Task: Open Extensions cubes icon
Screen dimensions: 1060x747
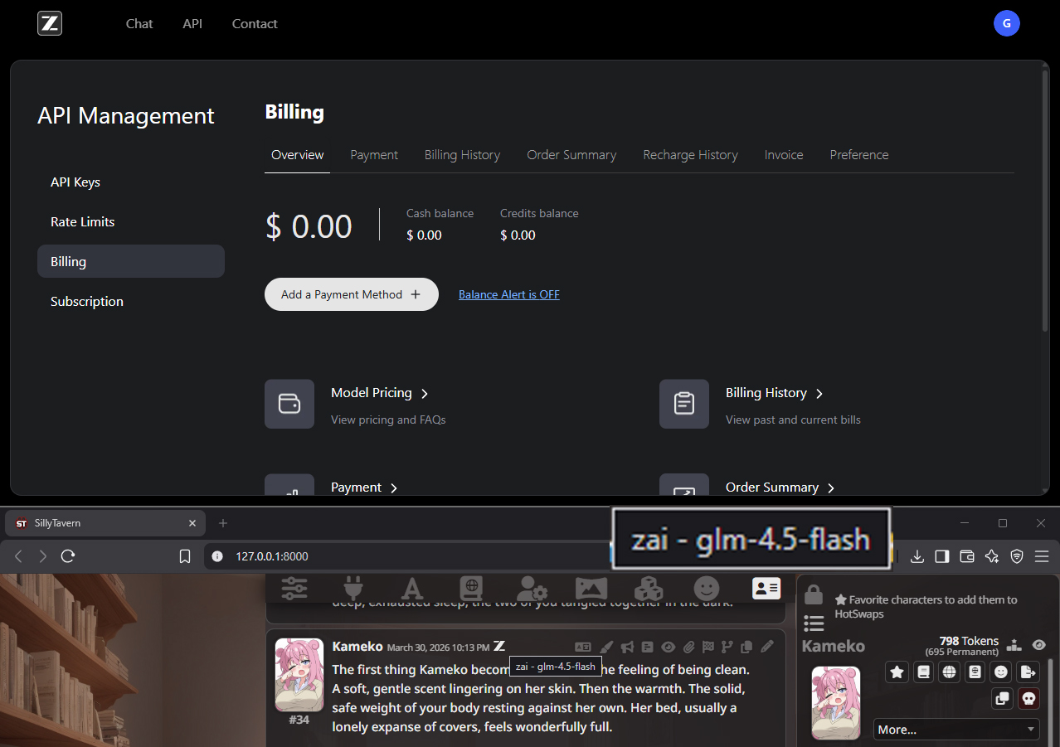Action: point(649,589)
